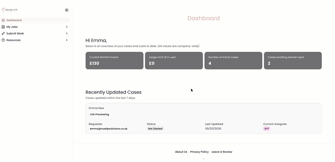Image resolution: width=335 pixels, height=162 pixels.
Task: Click the RFP assignee badge
Action: [x=267, y=128]
